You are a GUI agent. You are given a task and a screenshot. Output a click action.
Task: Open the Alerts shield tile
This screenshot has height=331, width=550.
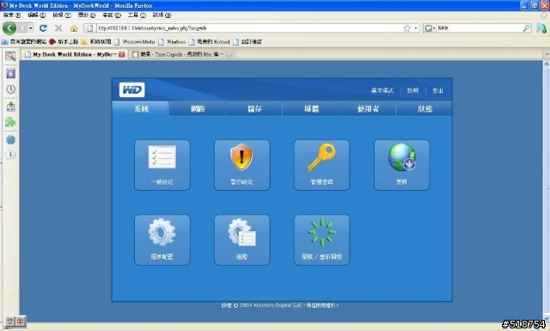point(242,165)
